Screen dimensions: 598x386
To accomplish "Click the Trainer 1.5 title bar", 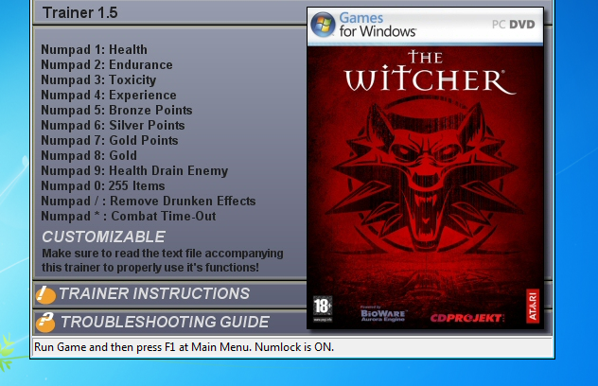I will pos(169,12).
